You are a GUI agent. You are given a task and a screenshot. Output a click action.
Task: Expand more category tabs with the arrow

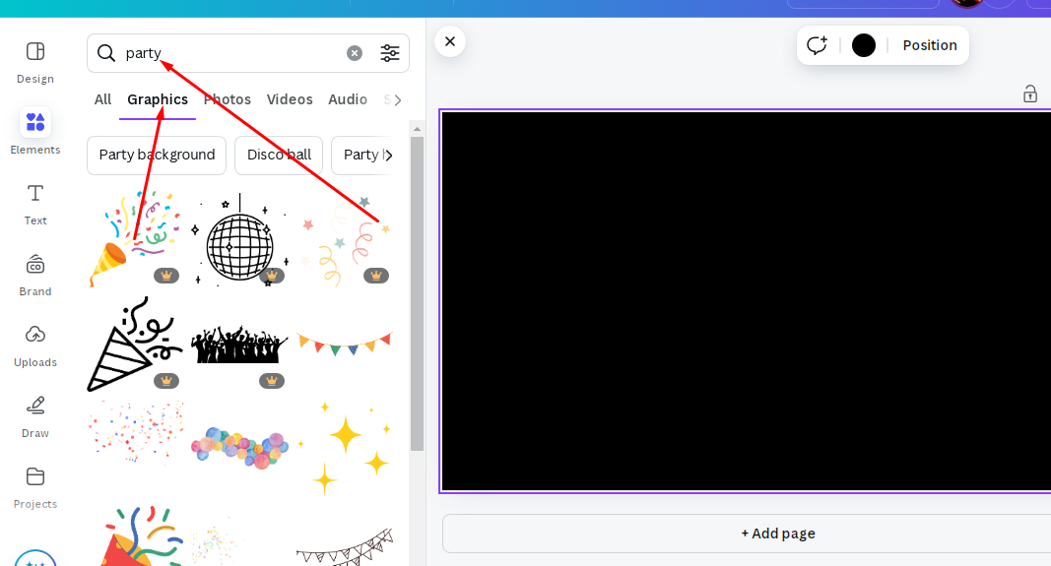click(398, 99)
